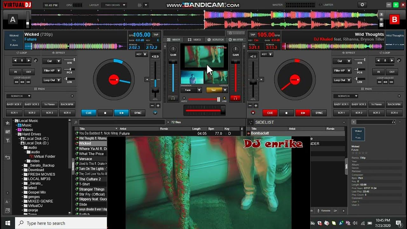The image size is (407, 229).
Task: Double the loop size on deck A
Action: pos(29,60)
